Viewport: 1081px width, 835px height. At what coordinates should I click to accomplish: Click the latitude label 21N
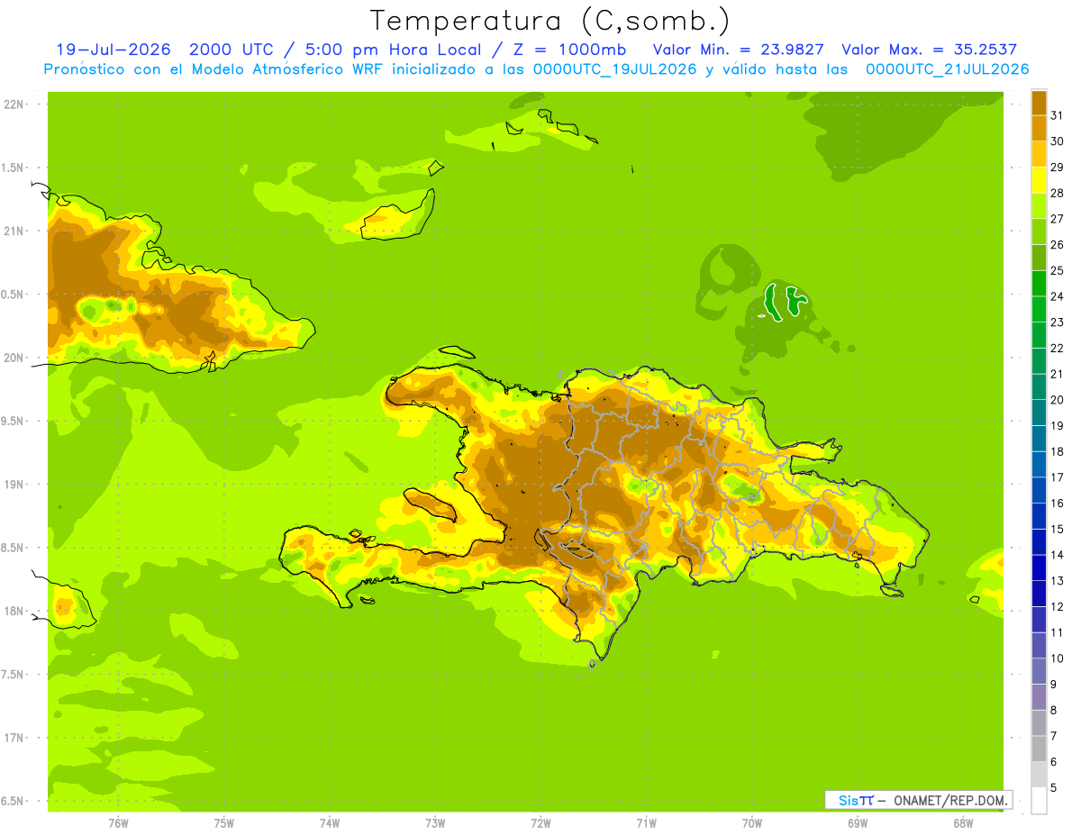tap(14, 231)
